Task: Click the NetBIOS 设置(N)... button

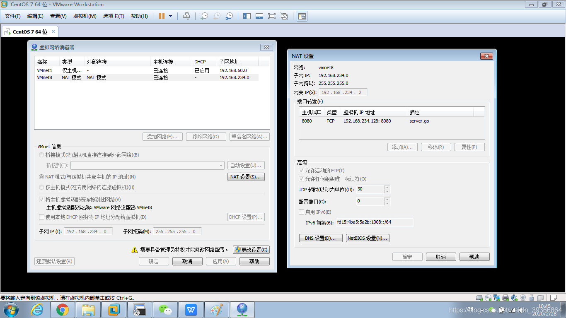Action: coord(368,238)
